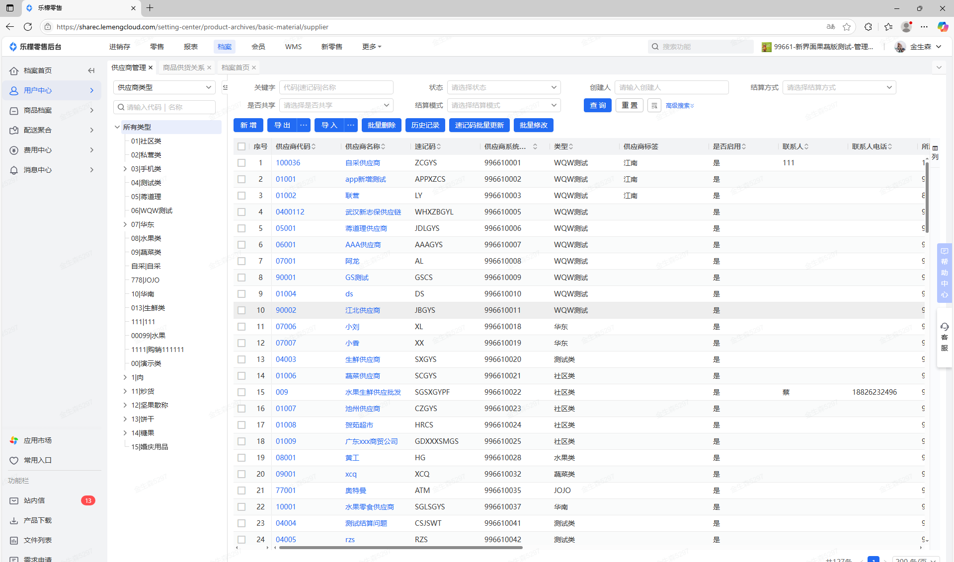Open 高级搜索 link
The image size is (954, 562).
click(x=680, y=105)
